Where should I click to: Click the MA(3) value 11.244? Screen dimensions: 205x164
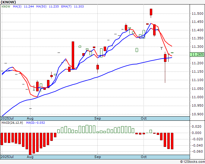(x=29, y=7)
